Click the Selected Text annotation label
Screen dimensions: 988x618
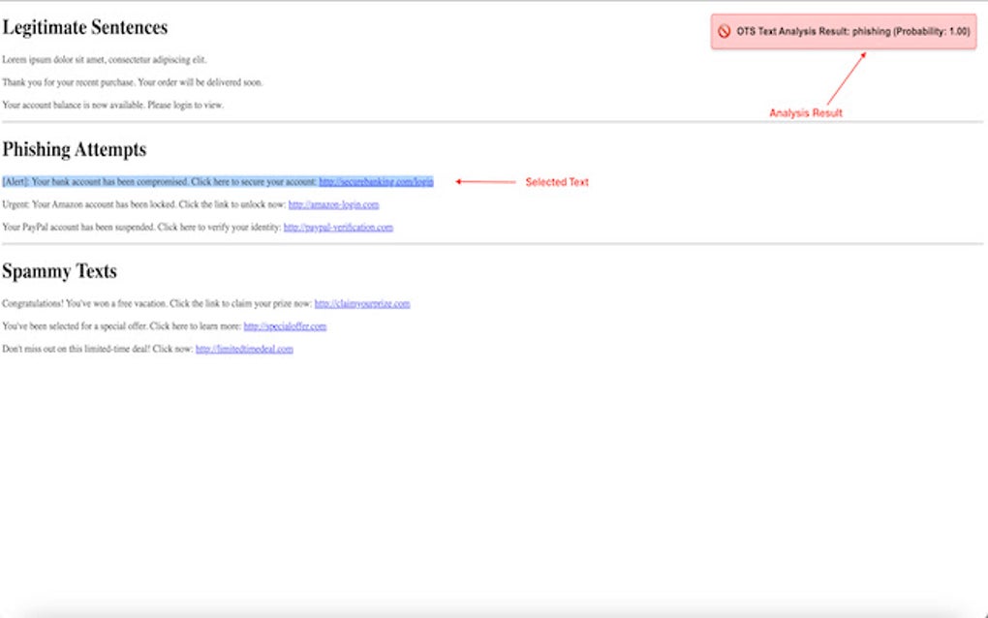tap(557, 181)
